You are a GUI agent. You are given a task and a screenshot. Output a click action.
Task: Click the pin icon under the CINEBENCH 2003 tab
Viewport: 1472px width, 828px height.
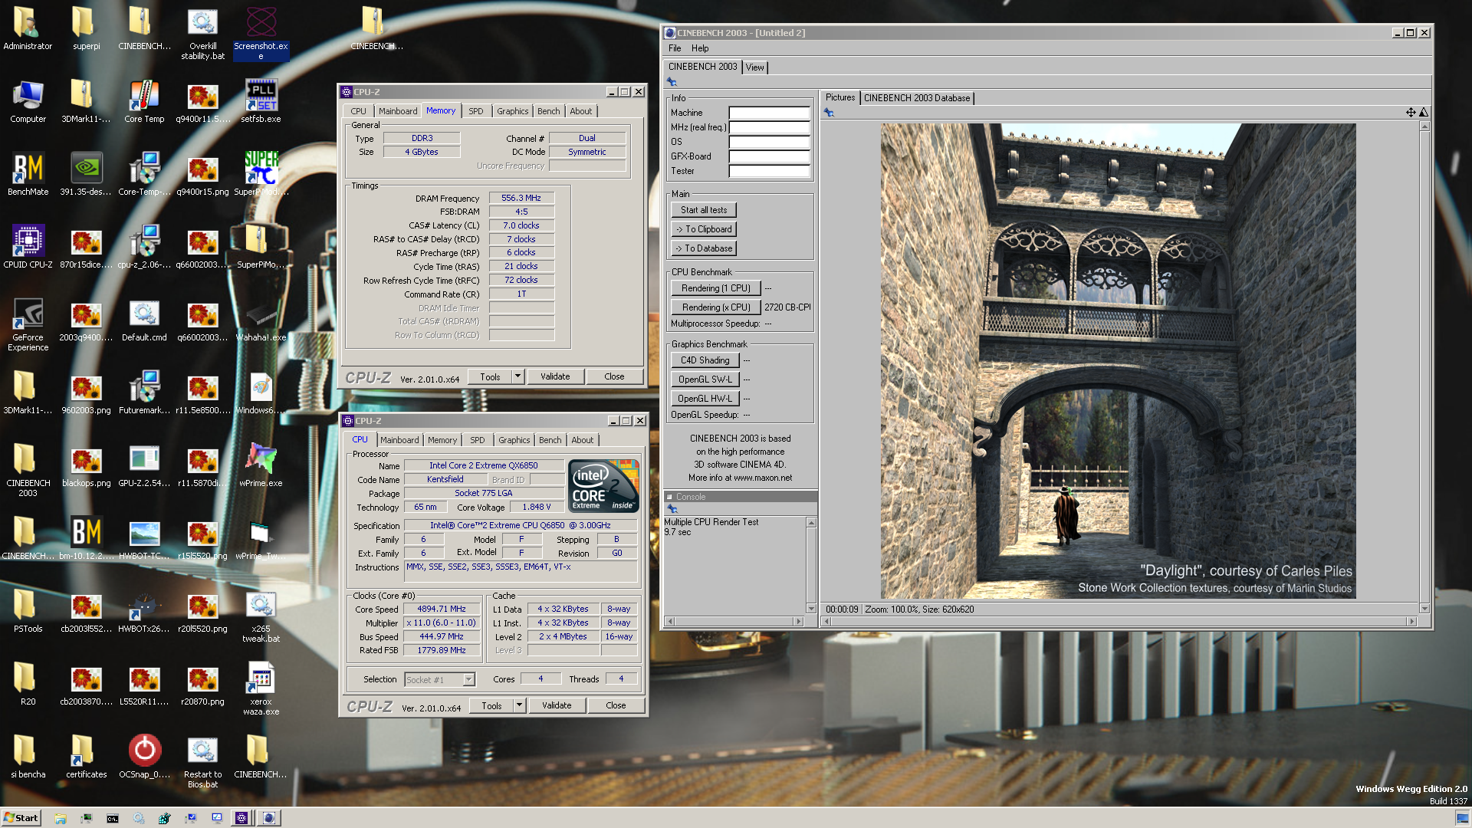[x=672, y=82]
